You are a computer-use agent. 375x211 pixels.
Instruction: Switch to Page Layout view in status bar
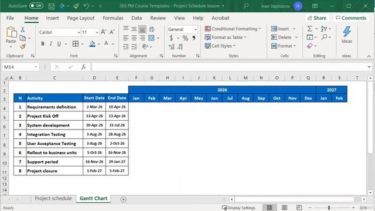(284, 207)
